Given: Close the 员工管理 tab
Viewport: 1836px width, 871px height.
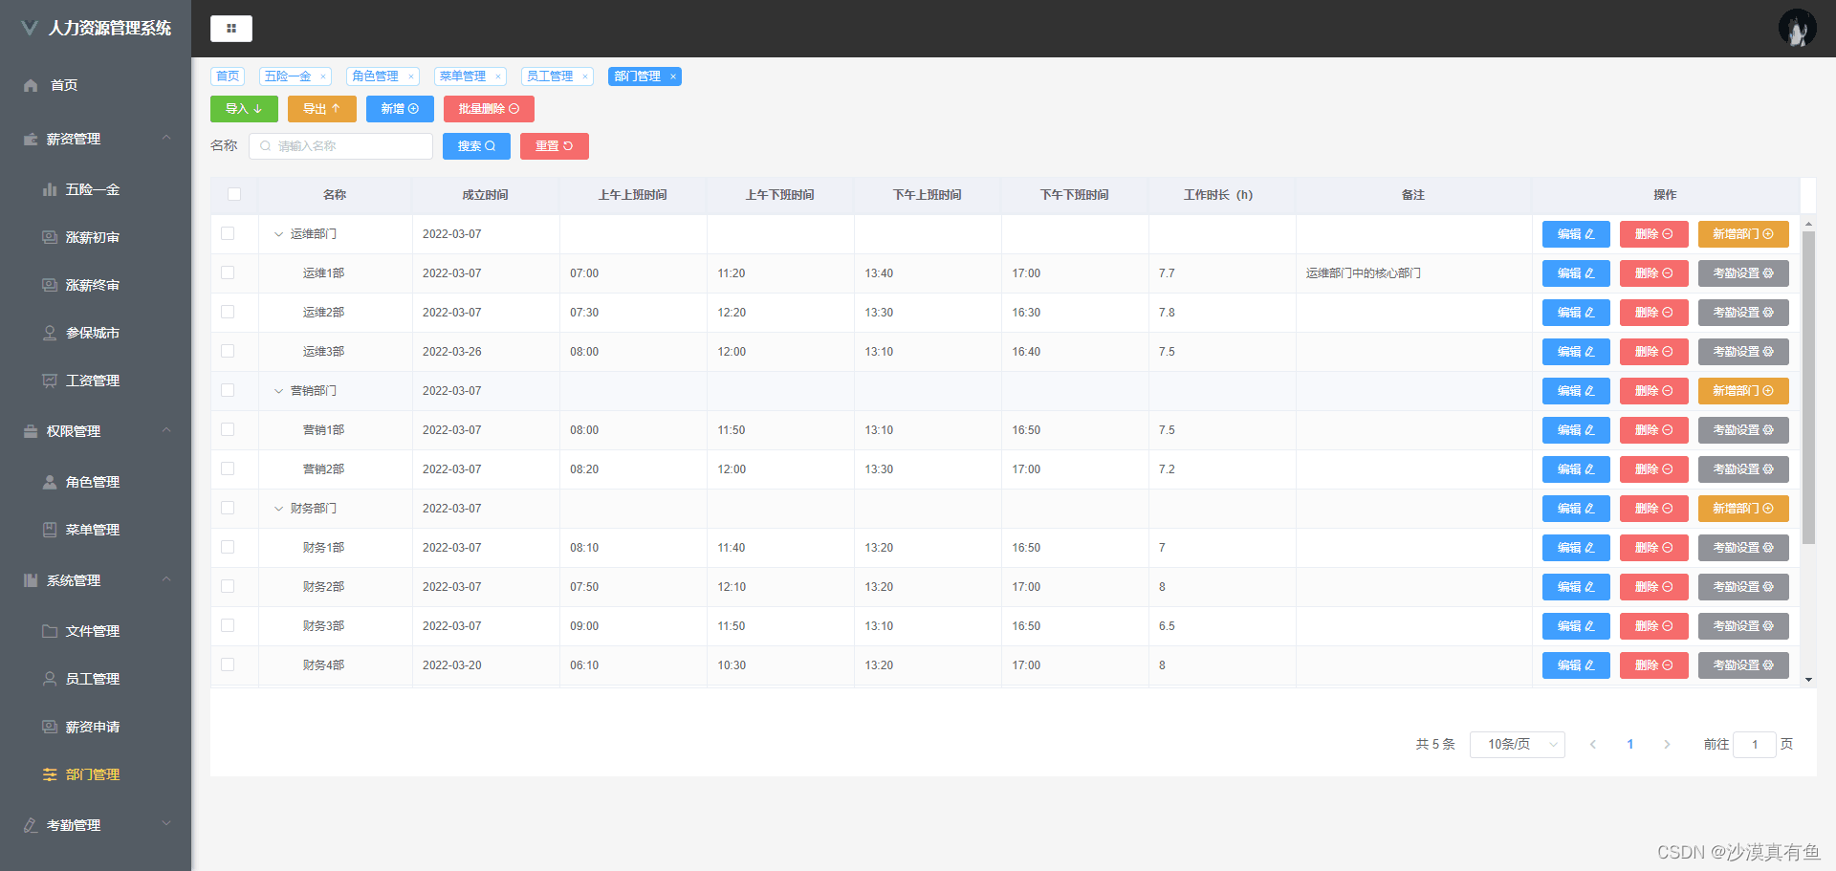Looking at the screenshot, I should tap(585, 76).
